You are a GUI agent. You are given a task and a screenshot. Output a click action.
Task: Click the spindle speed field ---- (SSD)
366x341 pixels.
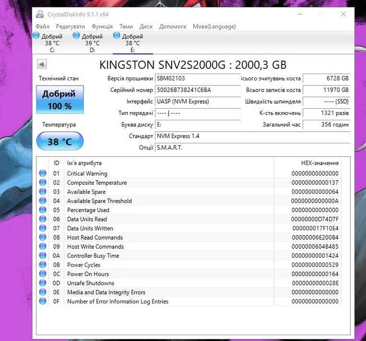pyautogui.click(x=326, y=101)
